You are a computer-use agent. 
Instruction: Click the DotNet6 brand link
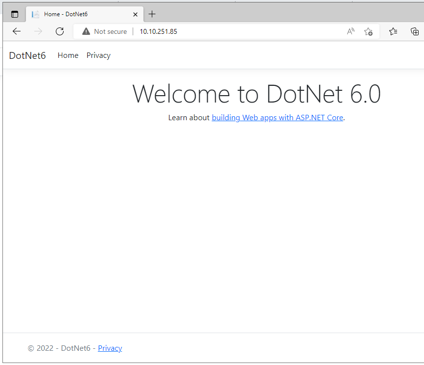pyautogui.click(x=27, y=55)
